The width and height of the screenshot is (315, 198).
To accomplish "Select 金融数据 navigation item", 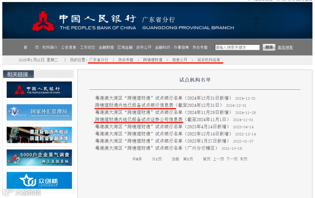I will (x=106, y=47).
